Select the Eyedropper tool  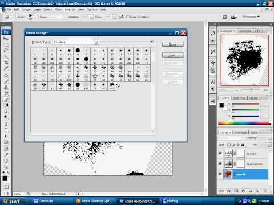click(x=6, y=155)
